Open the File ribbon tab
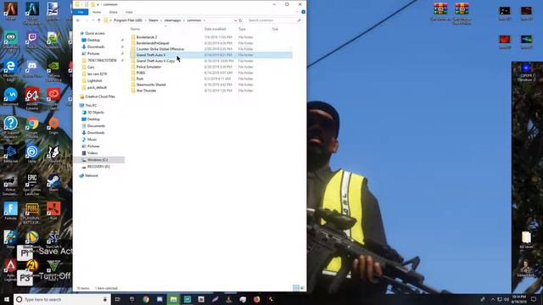543x305 pixels. (x=81, y=12)
